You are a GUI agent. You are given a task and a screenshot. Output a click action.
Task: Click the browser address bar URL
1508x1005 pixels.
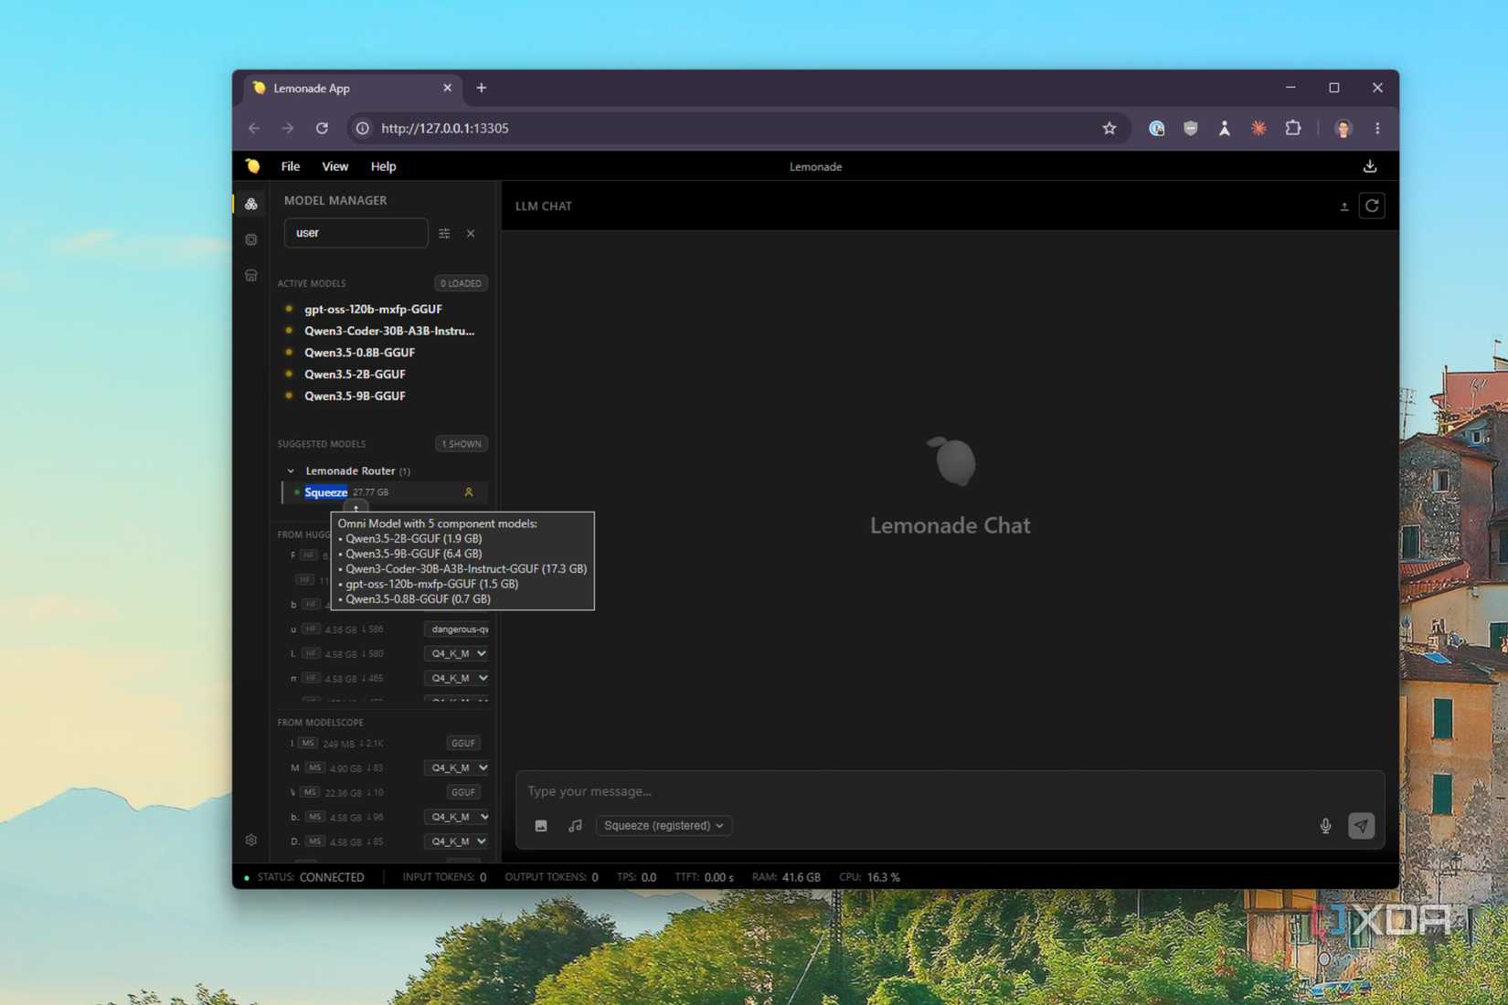(x=445, y=129)
